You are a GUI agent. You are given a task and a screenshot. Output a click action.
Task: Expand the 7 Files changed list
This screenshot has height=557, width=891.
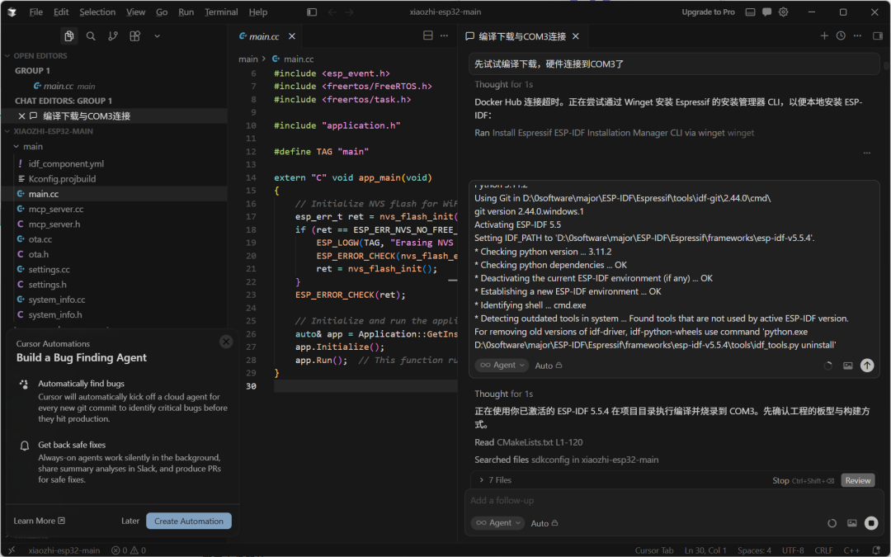tap(495, 479)
